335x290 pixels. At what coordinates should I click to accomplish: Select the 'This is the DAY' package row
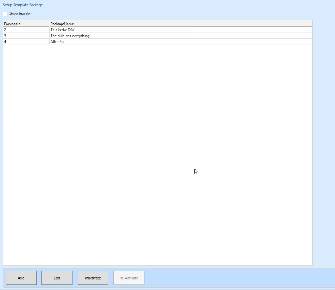point(158,30)
